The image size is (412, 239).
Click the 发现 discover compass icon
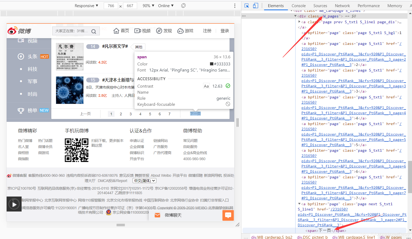(x=159, y=31)
